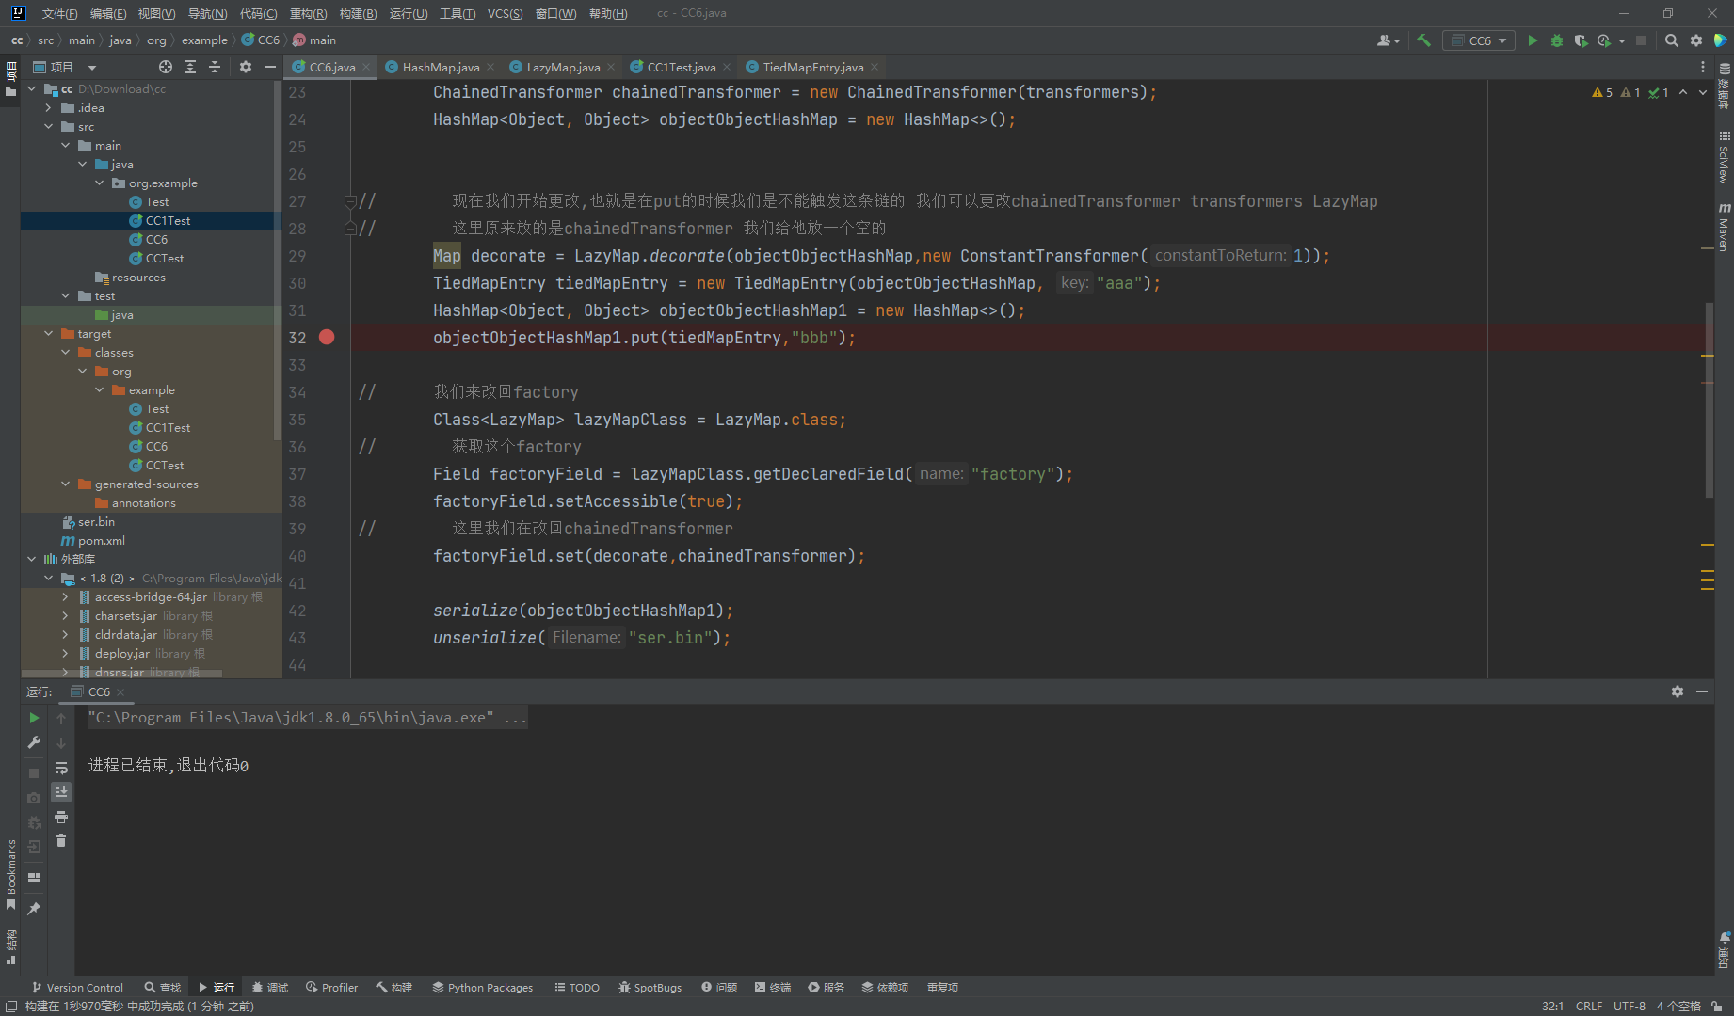Collapse the target folder
Viewport: 1734px width, 1016px height.
pos(49,334)
